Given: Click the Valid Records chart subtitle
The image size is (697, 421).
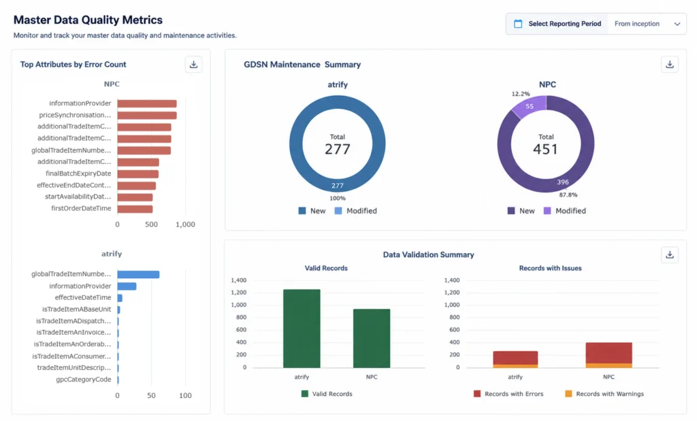Looking at the screenshot, I should coord(326,268).
